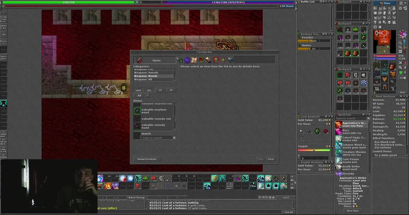Click the Creature Illusion spell icon
The image size is (409, 215).
point(339,153)
